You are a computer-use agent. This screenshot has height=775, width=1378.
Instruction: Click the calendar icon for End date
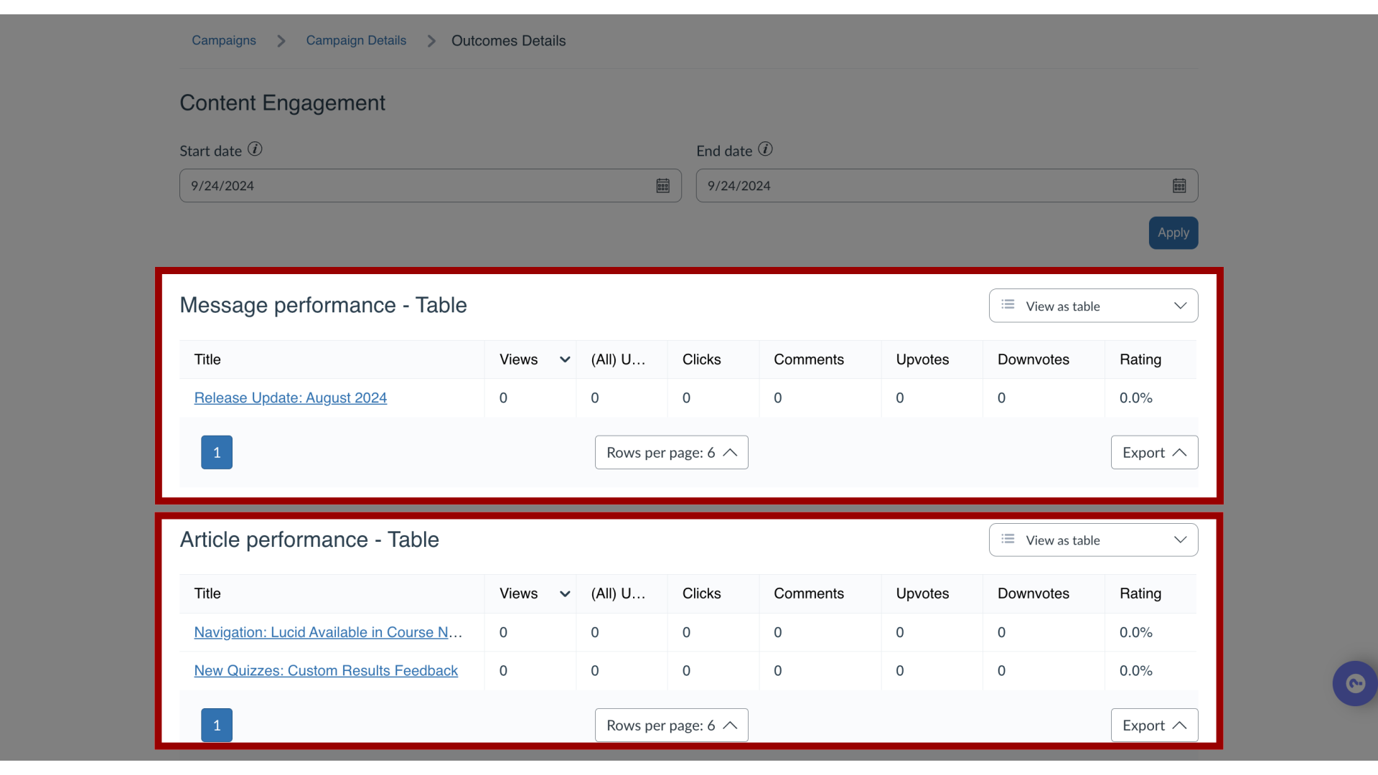1179,185
